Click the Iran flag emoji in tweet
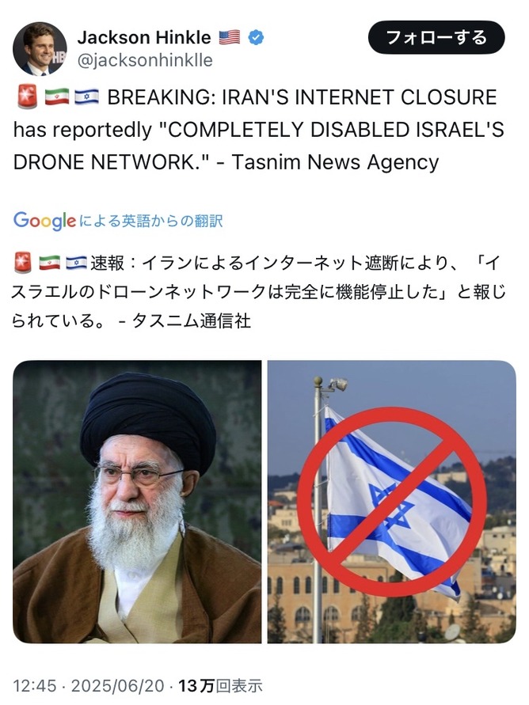Image resolution: width=529 pixels, height=705 pixels. pyautogui.click(x=57, y=97)
